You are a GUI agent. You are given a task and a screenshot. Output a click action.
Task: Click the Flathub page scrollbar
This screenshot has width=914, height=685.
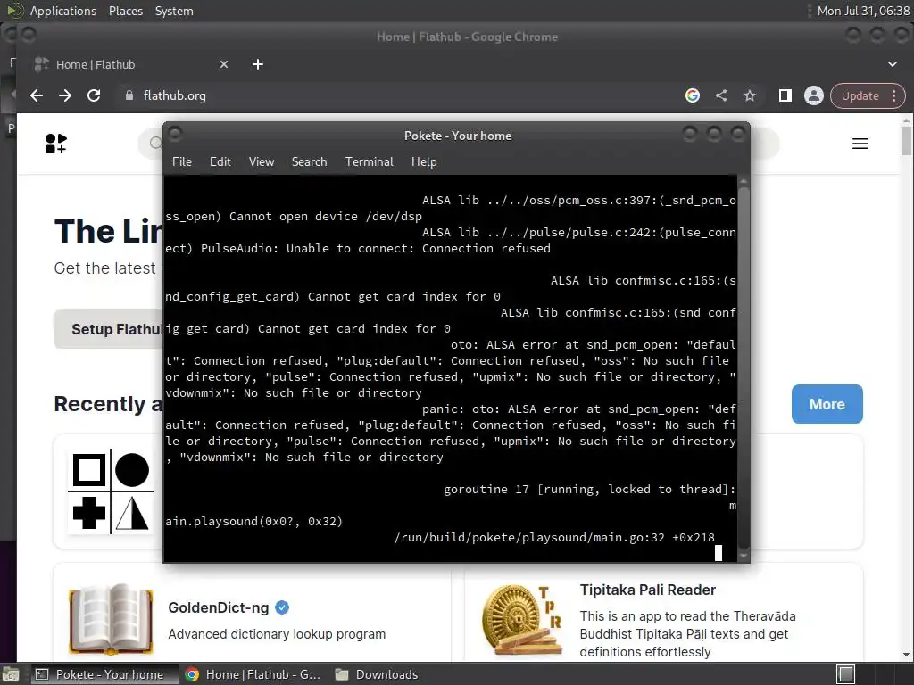907,141
